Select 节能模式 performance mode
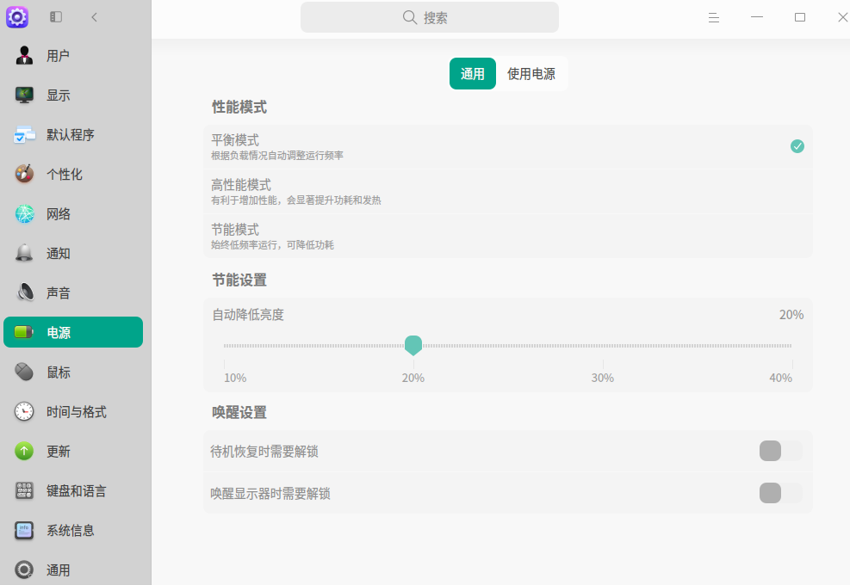The height and width of the screenshot is (585, 850). [508, 237]
